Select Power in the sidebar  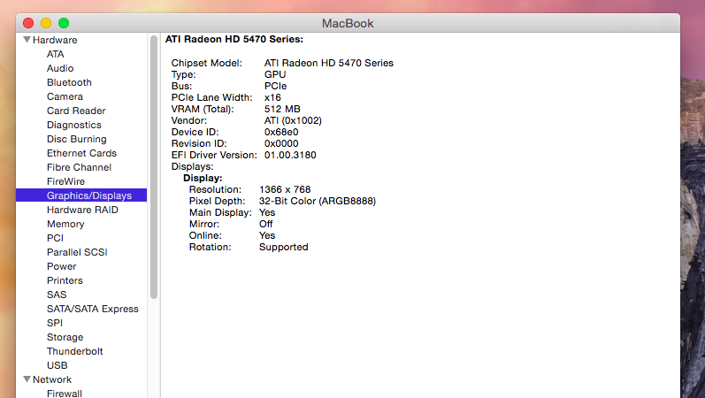[x=61, y=266]
